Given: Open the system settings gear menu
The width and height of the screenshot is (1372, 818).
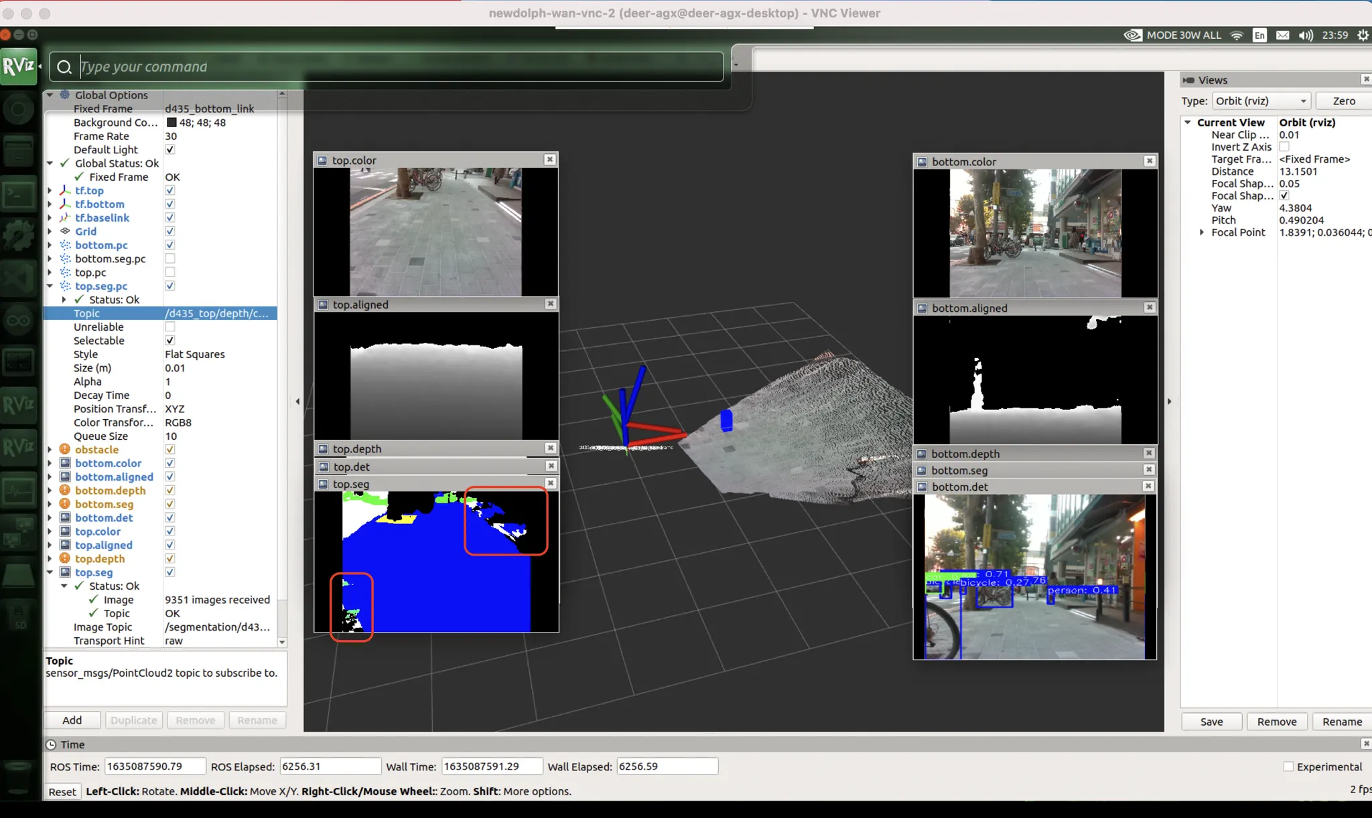Looking at the screenshot, I should [1363, 35].
